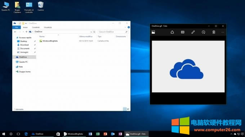245x137 pixels.
Task: Select the OneDrive cloud image in Foto
Action: (x=187, y=69)
